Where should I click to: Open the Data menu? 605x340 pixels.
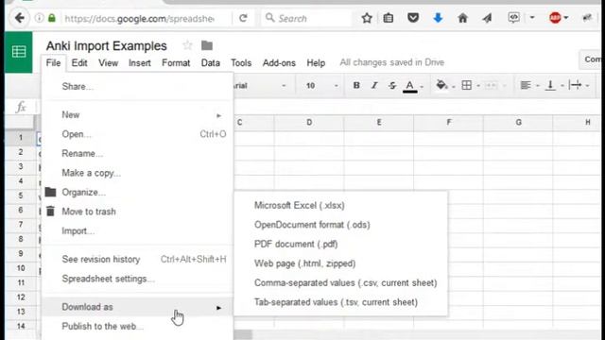[210, 63]
